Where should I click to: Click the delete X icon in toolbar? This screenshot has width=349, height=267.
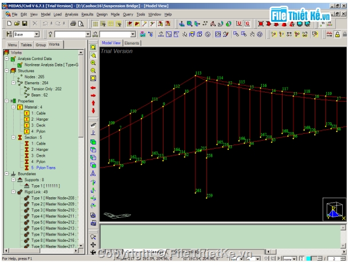tap(35, 23)
